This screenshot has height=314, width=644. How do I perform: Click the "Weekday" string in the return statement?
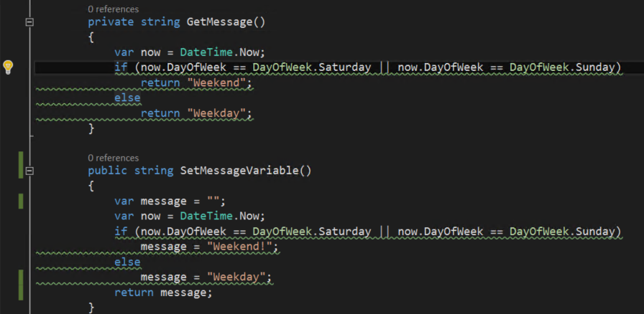[220, 113]
